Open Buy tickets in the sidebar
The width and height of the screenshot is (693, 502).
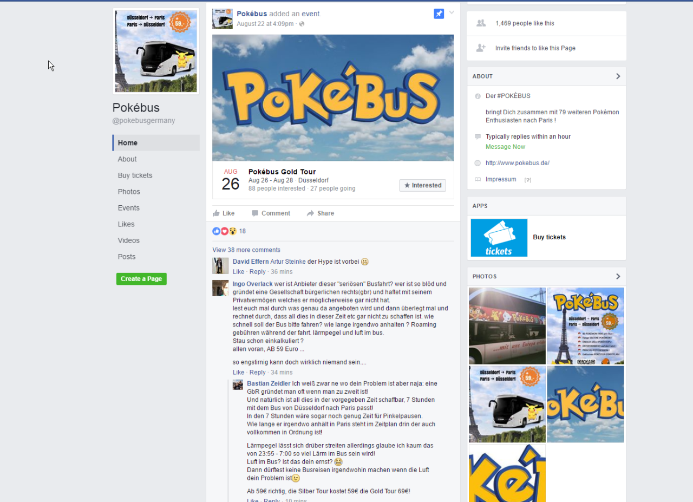tap(135, 175)
